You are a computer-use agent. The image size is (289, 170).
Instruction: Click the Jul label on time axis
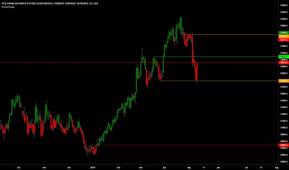pos(246,168)
